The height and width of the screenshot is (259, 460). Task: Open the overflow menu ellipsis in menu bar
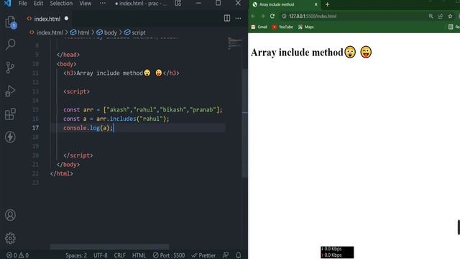click(102, 3)
